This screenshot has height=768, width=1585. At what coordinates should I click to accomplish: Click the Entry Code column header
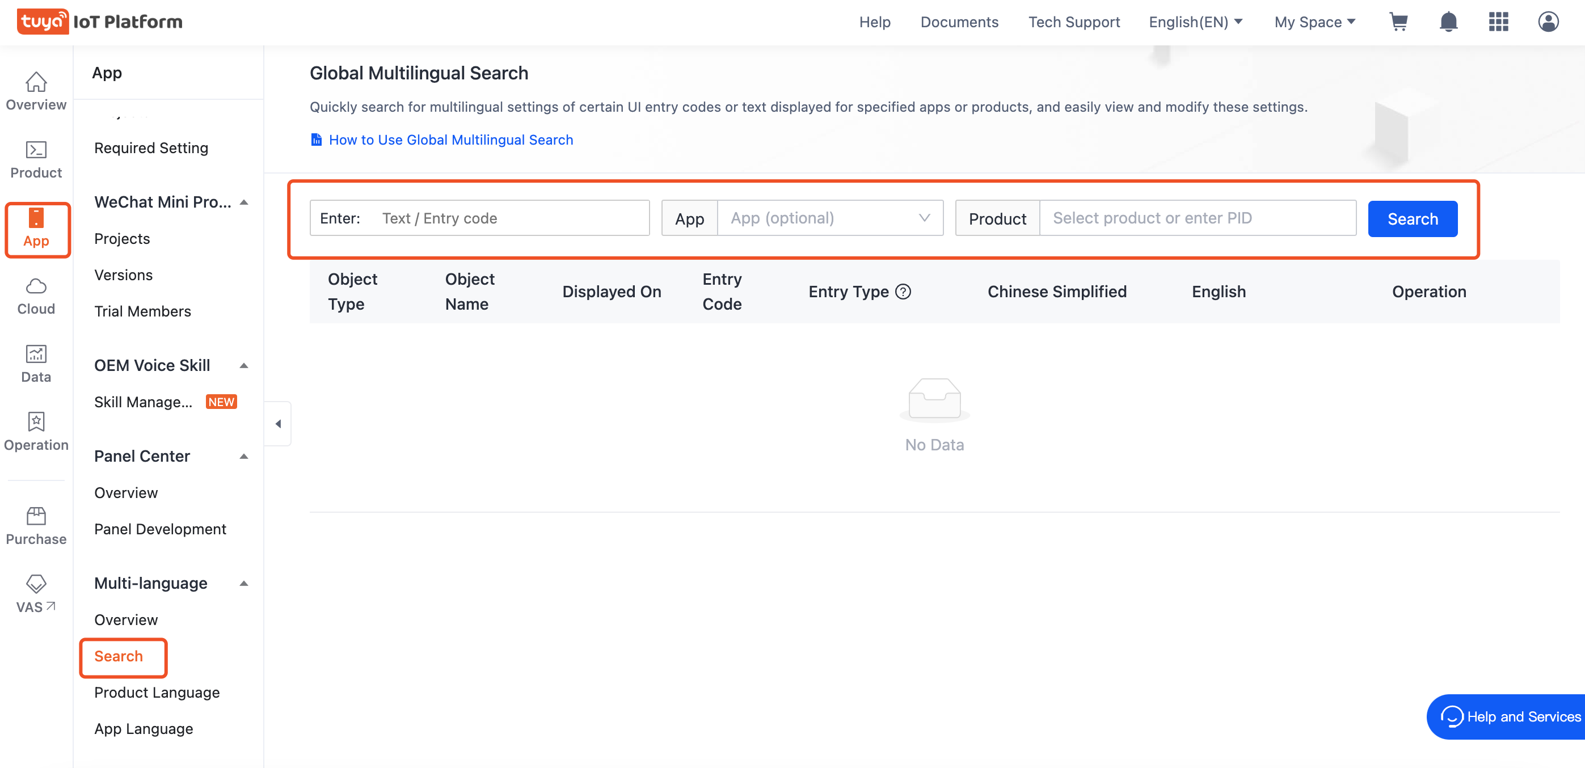pos(722,292)
